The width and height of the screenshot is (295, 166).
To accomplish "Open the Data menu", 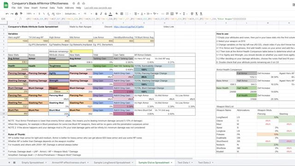I will tap(52, 8).
